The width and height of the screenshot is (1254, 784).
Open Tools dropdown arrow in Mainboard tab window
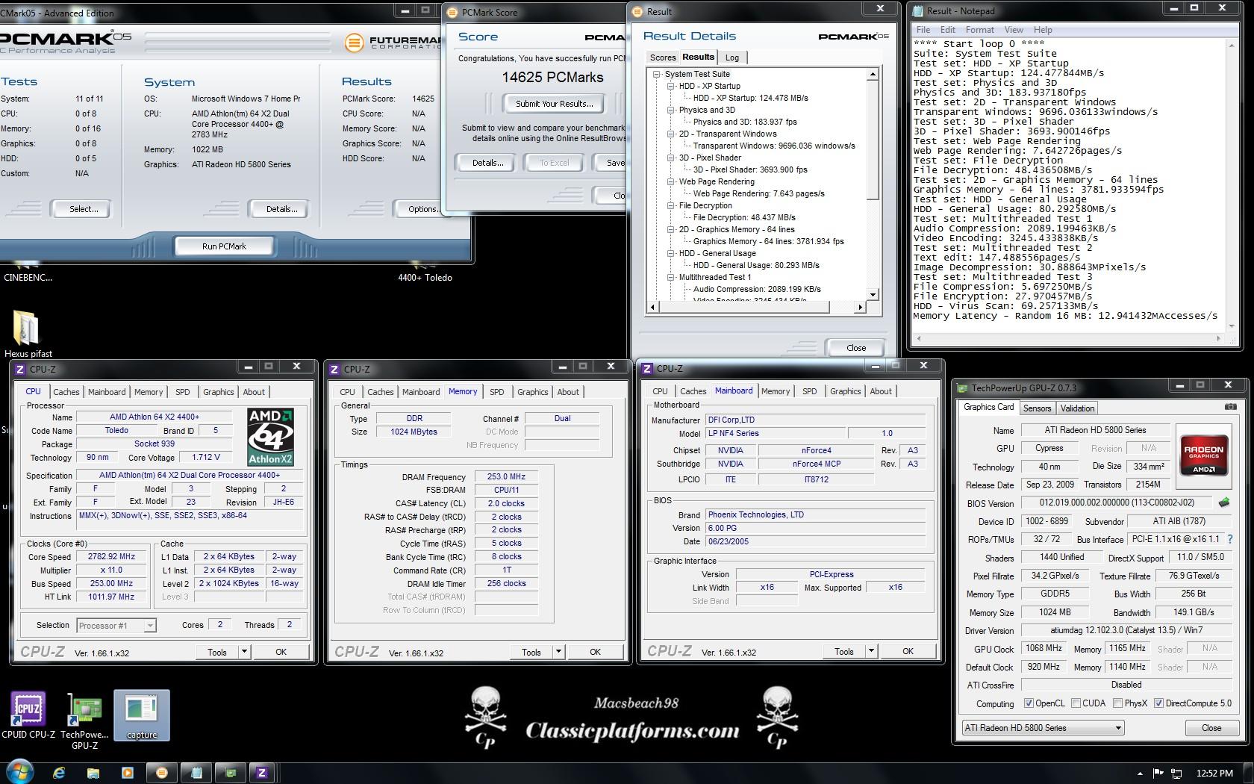(x=871, y=651)
